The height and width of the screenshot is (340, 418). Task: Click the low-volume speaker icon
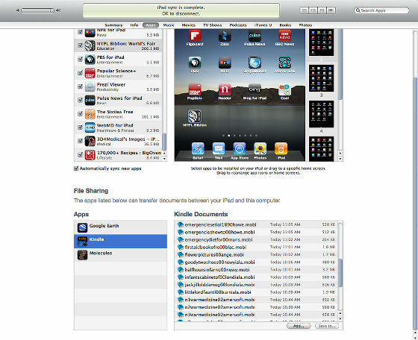click(18, 10)
